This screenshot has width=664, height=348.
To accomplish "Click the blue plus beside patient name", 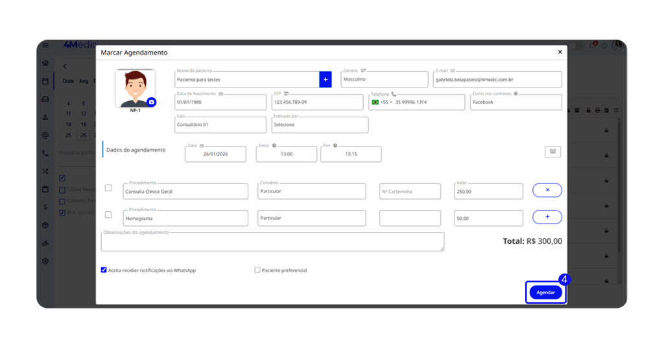I will point(326,79).
